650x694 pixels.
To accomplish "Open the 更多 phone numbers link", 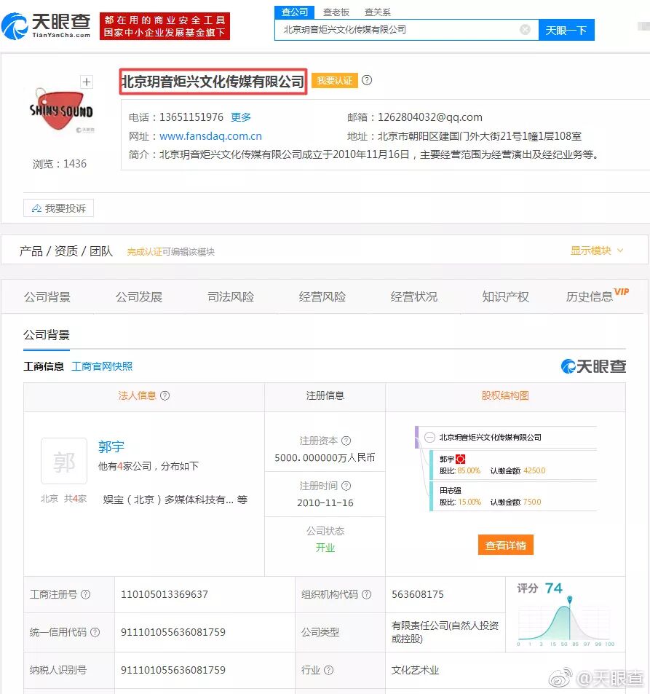I will [241, 117].
